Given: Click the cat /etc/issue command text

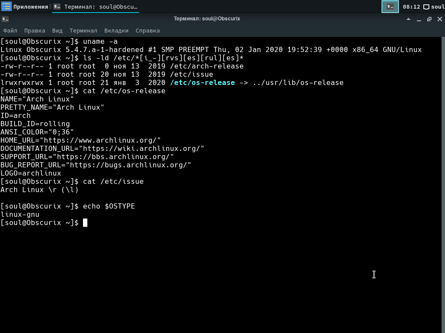Looking at the screenshot, I should click(113, 182).
